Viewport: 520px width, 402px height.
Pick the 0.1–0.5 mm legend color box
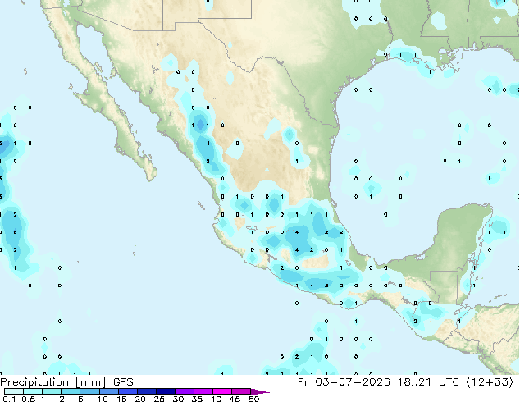[x=14, y=391]
